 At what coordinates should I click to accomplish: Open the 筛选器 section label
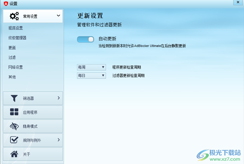28,98
